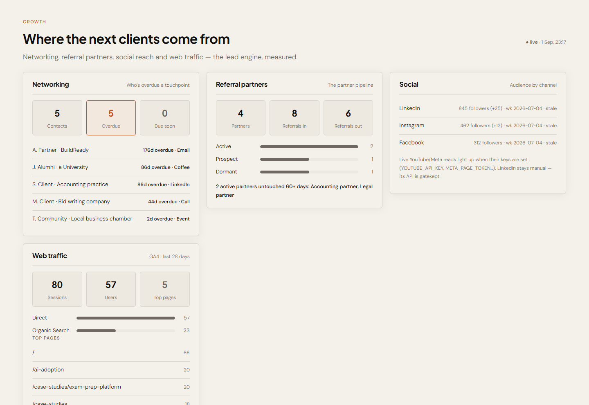Select the Sessions stat card
The image size is (589, 405).
click(57, 289)
